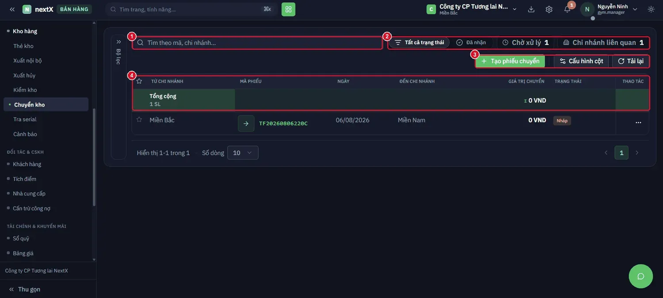Show Chi nhánh liên quan transfers
Screen dimensions: 663x298
pyautogui.click(x=603, y=42)
